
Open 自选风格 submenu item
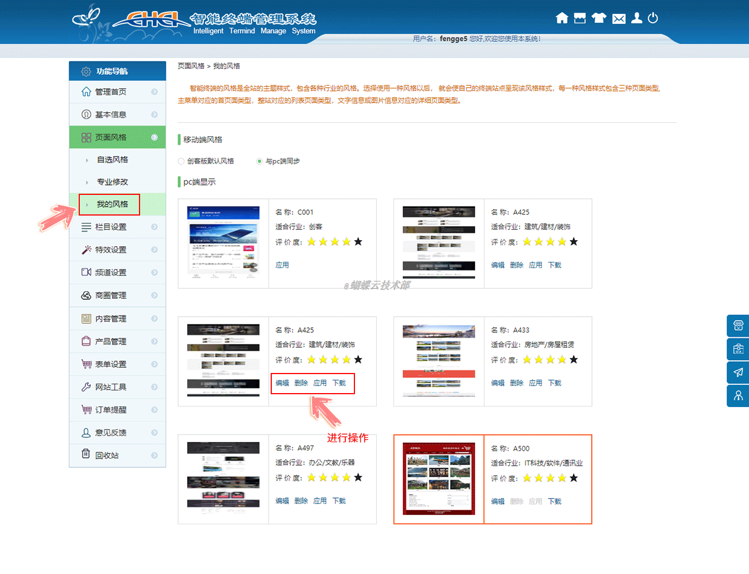[x=112, y=160]
